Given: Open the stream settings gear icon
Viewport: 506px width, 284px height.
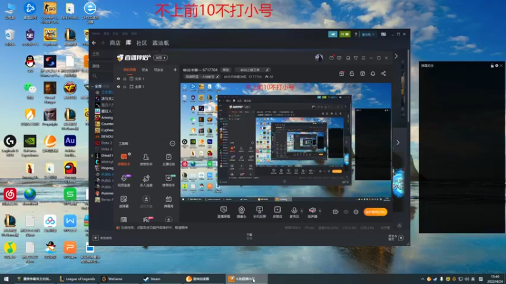Looking at the screenshot, I should pos(356,212).
